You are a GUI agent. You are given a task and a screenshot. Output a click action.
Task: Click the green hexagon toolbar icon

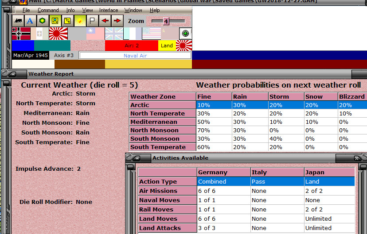tap(42, 21)
